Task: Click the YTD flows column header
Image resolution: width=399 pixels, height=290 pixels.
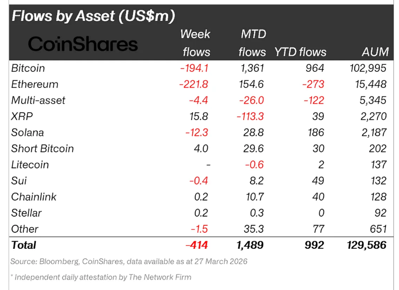Action: [300, 52]
